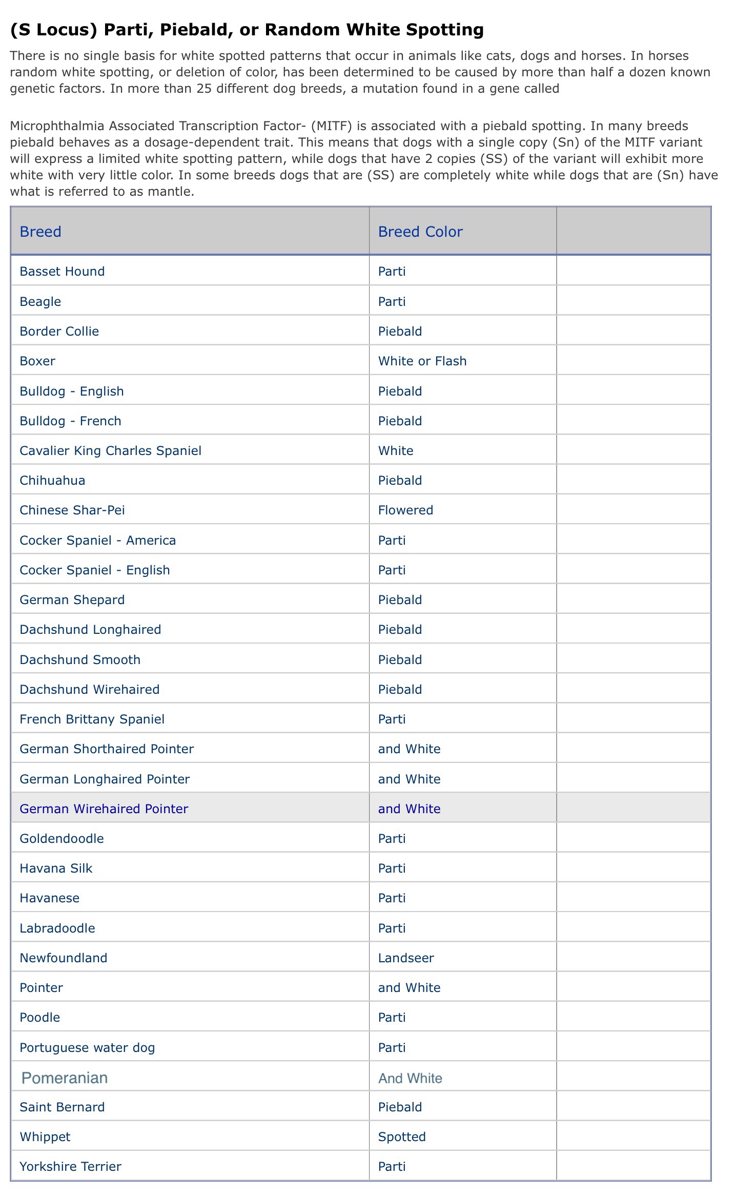Select the Yorkshire Terrier entry
The image size is (735, 1199).
70,1166
